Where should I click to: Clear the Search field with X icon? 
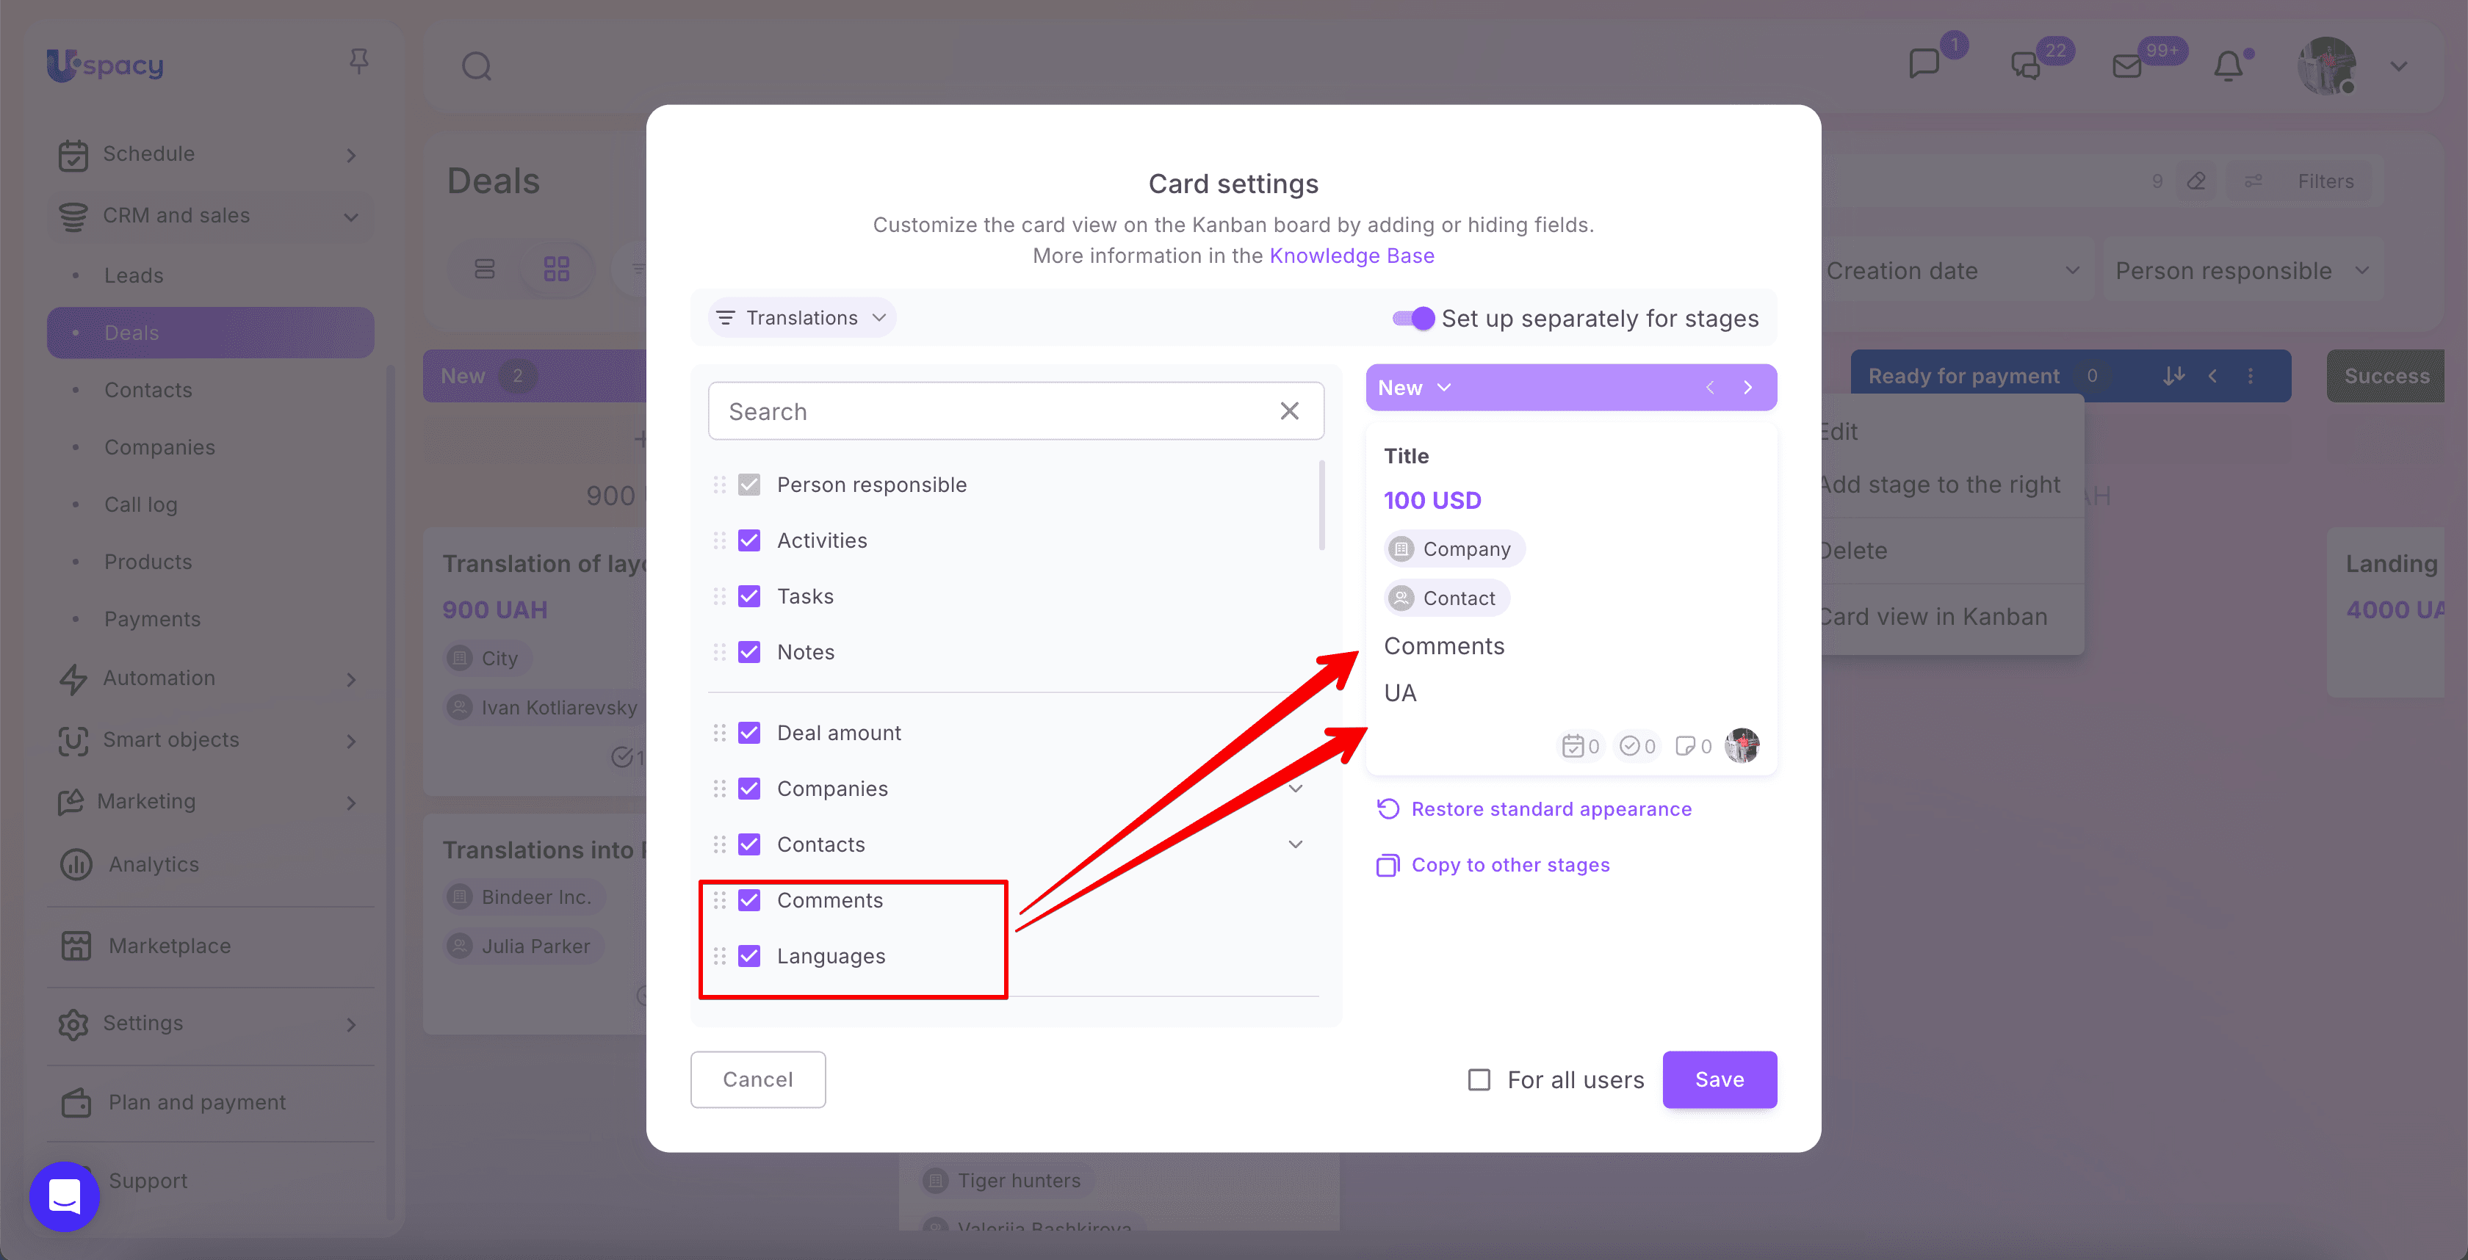pos(1290,410)
